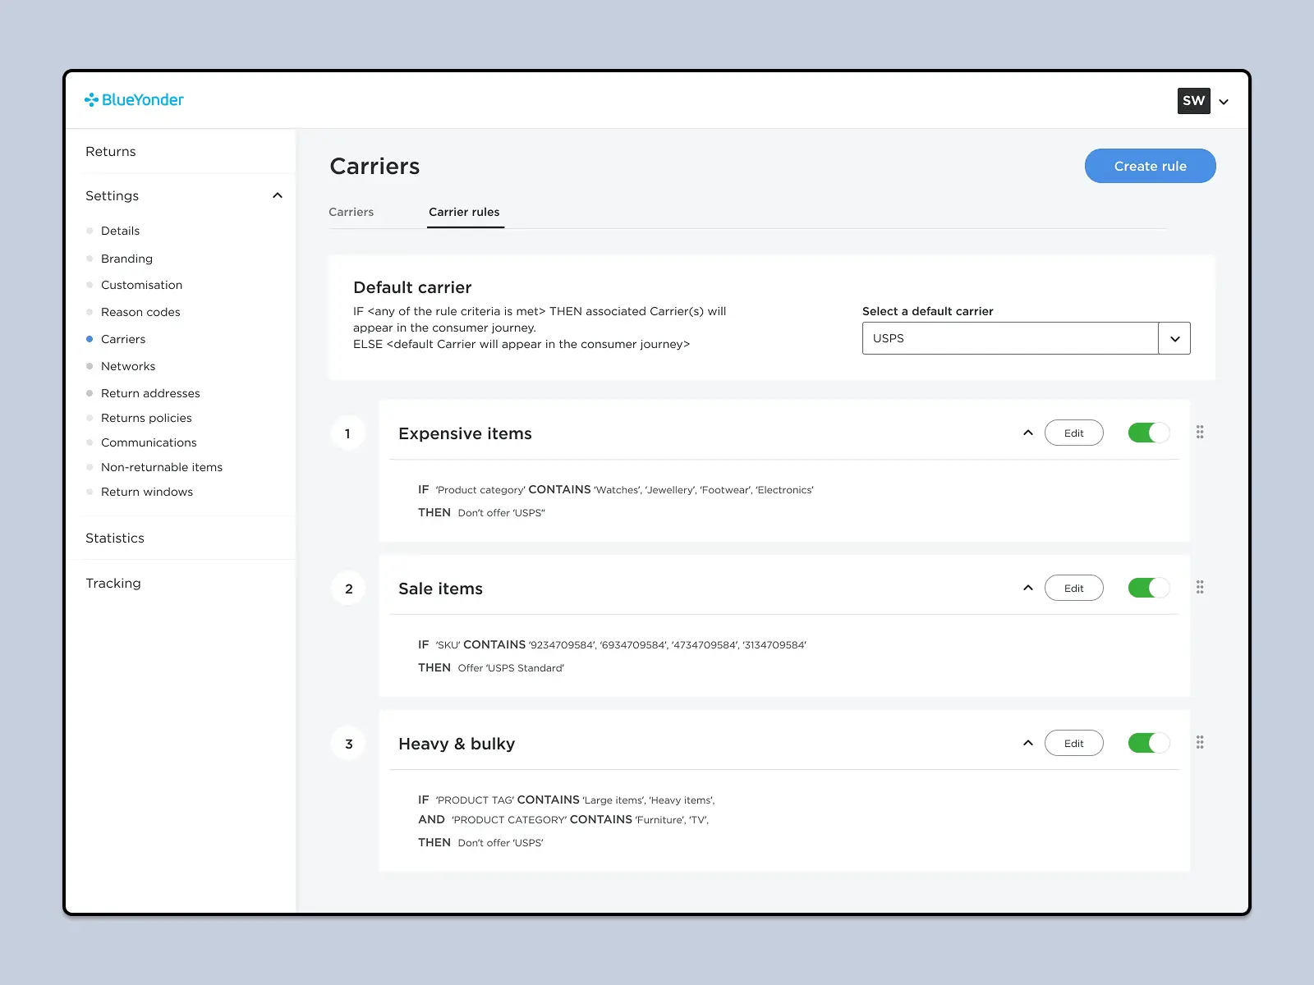Viewport: 1314px width, 985px height.
Task: Click the Sale items rule title
Action: (440, 589)
